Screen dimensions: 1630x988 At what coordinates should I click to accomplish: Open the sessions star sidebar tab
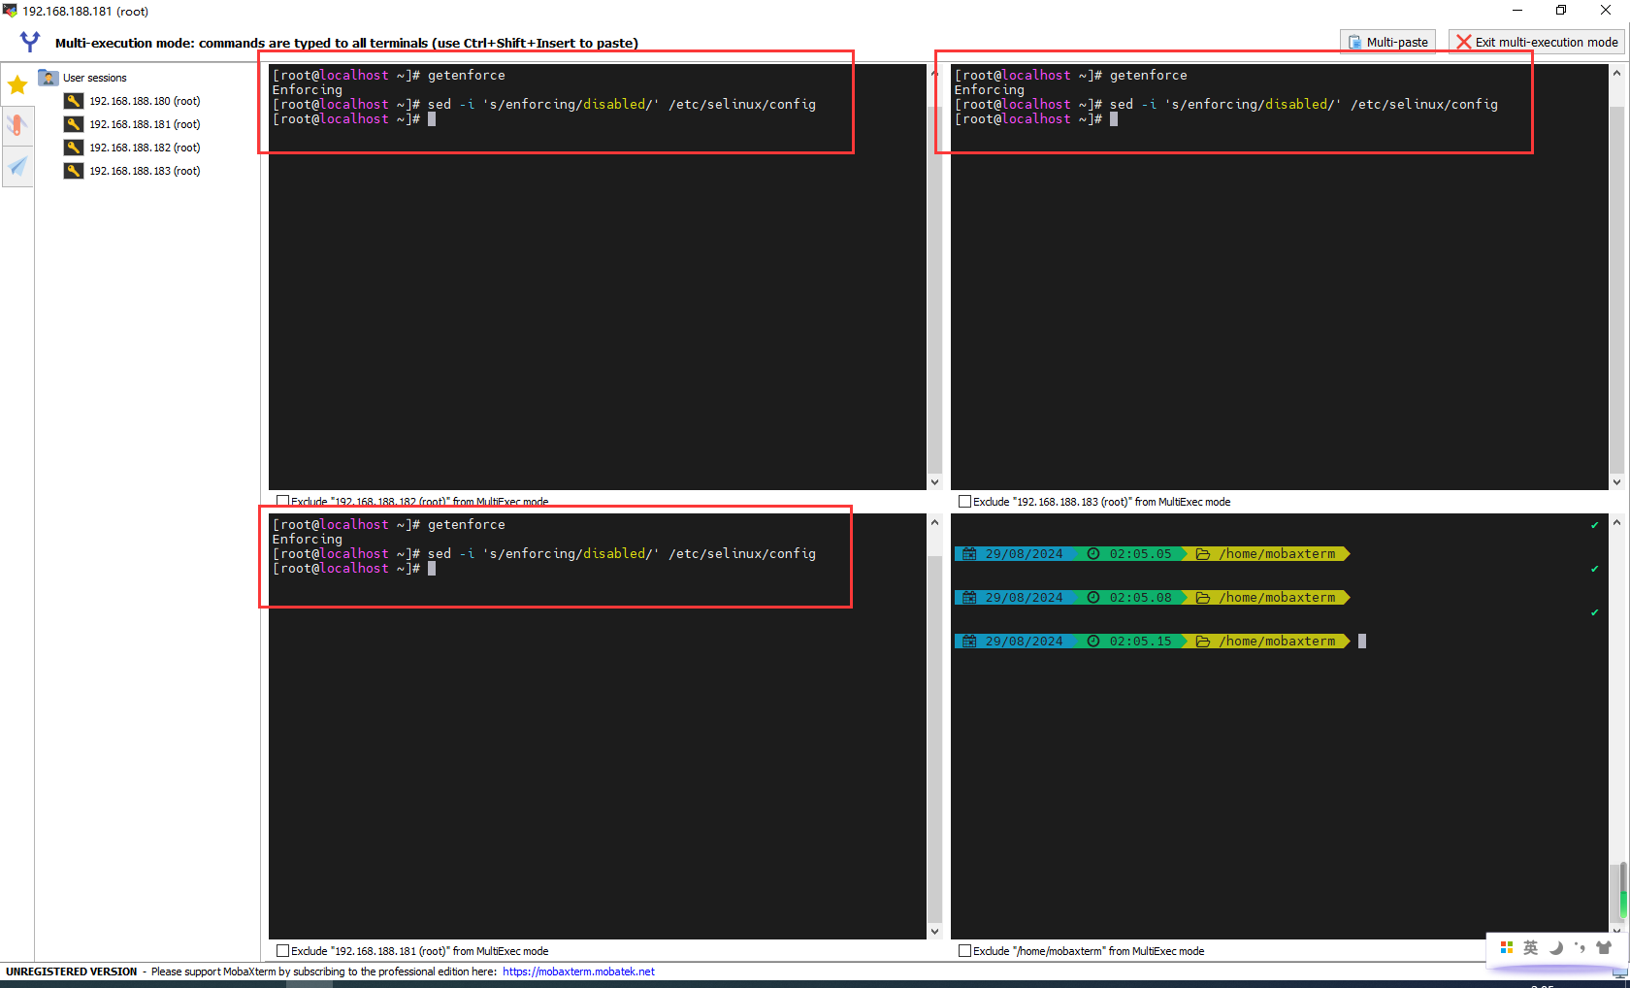click(x=17, y=84)
